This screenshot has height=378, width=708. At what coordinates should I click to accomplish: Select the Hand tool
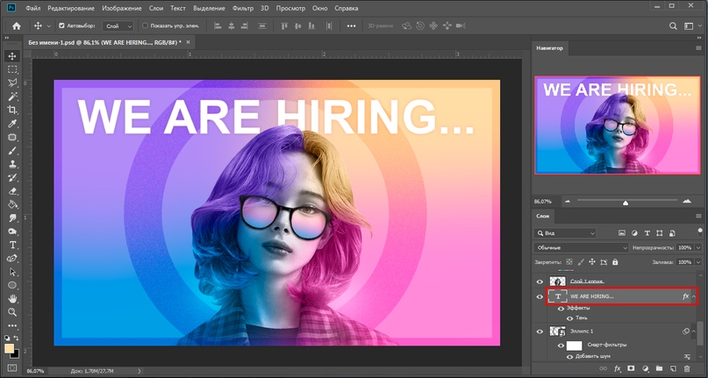[x=12, y=298]
